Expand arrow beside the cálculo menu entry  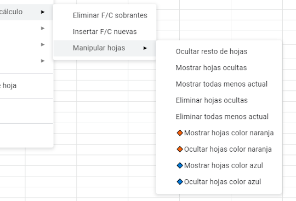click(x=43, y=12)
